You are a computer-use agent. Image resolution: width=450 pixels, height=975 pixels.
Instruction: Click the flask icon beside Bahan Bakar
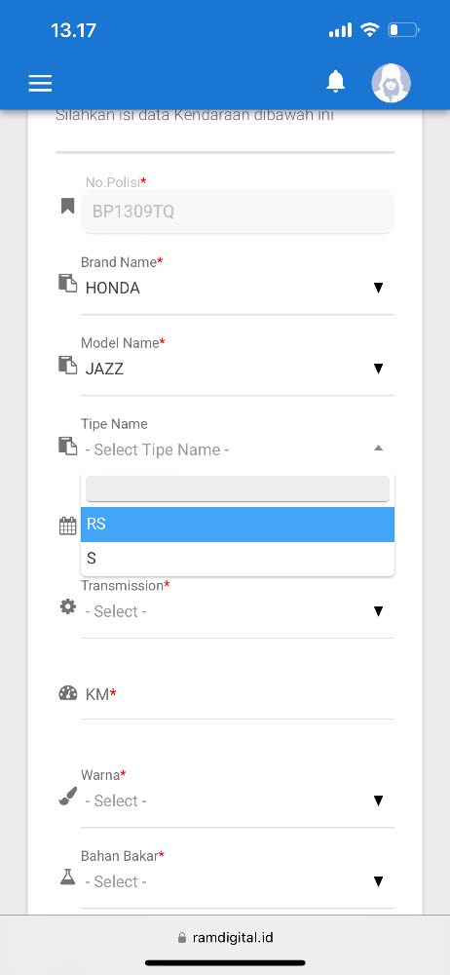tap(68, 877)
